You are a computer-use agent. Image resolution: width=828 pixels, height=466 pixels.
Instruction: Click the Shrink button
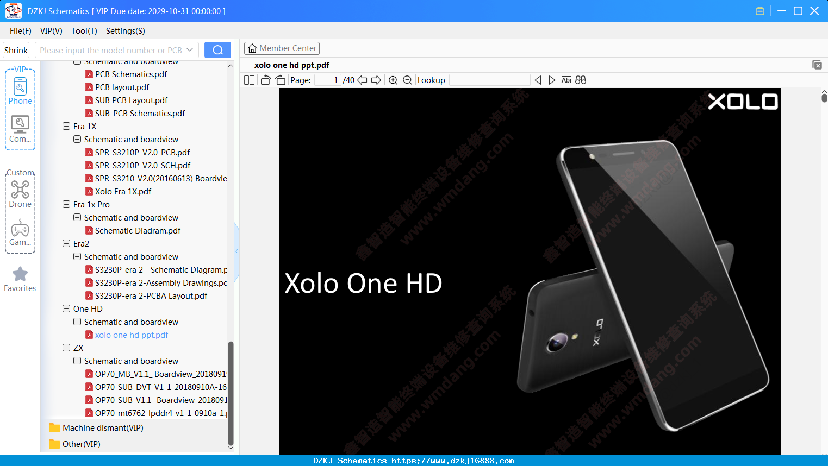pos(16,50)
